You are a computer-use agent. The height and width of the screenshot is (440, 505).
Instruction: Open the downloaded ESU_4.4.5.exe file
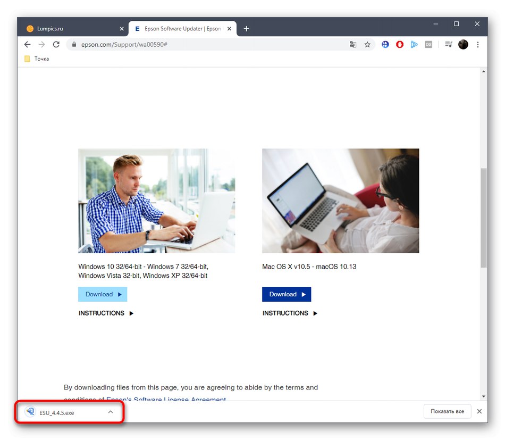56,413
